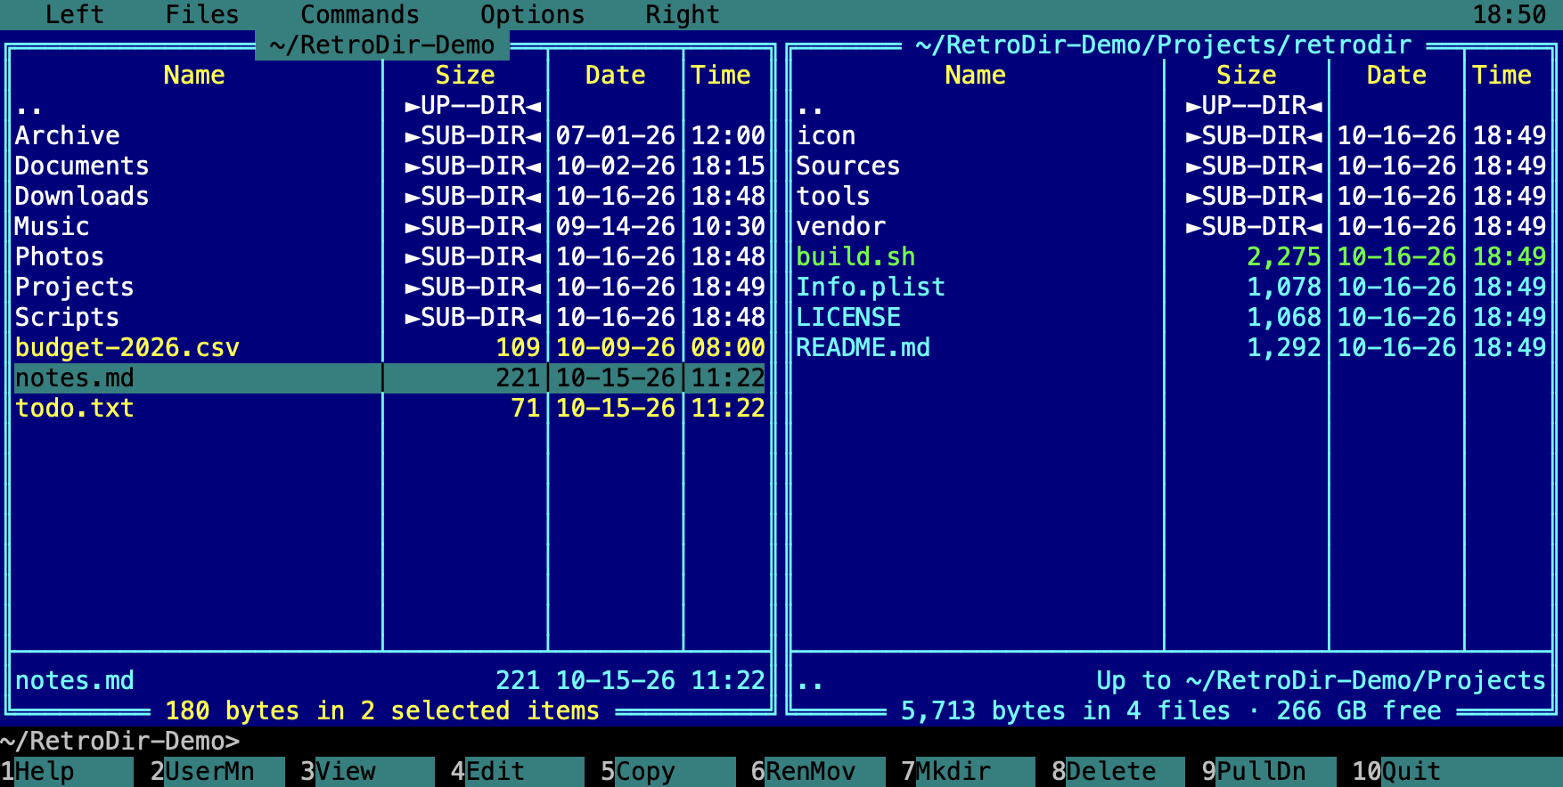
Task: Select the Downloads folder row
Action: (389, 196)
